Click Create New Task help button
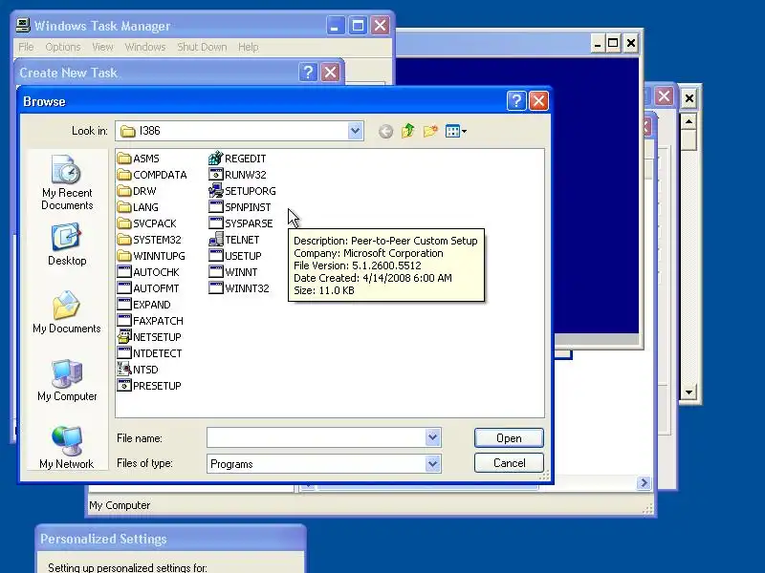 (x=308, y=73)
